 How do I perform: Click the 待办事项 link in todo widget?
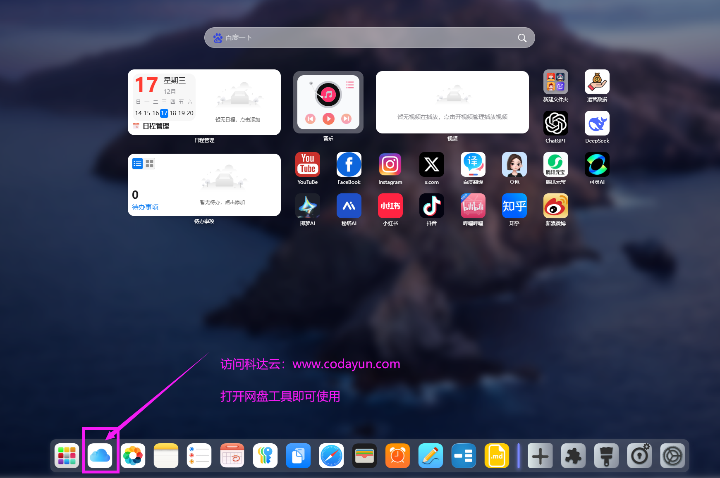(145, 207)
